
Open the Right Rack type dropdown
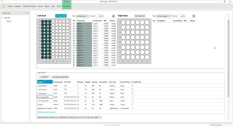coord(163,16)
